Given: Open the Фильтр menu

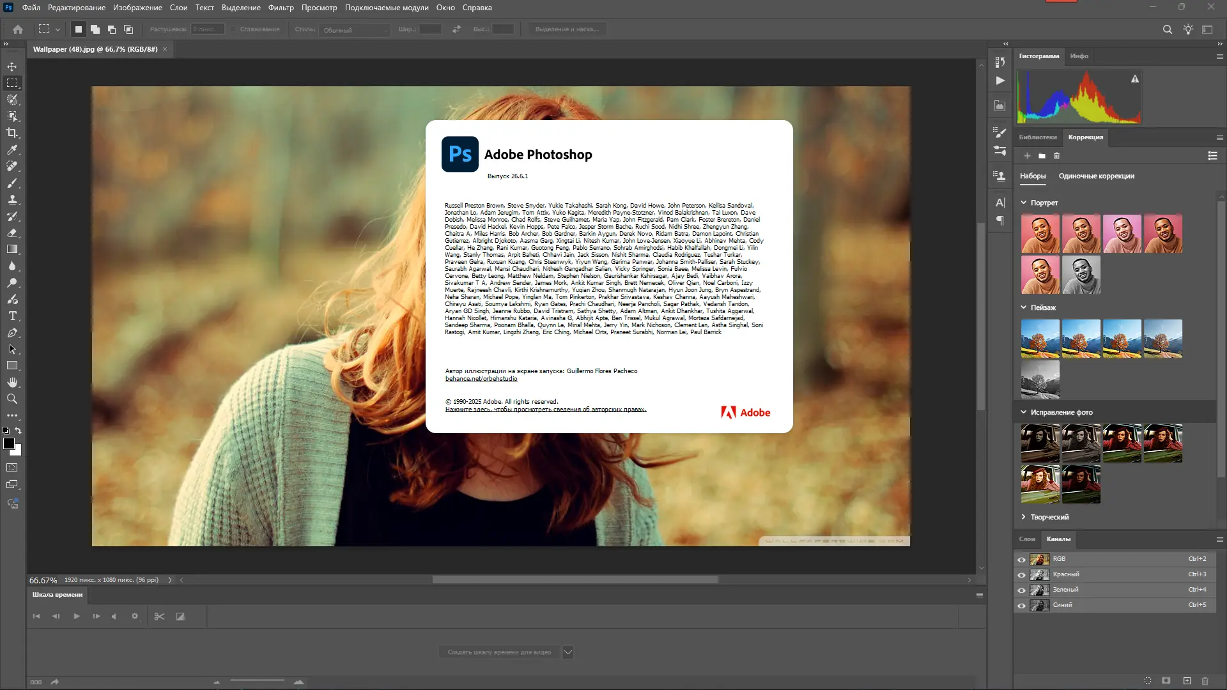Looking at the screenshot, I should click(x=281, y=8).
